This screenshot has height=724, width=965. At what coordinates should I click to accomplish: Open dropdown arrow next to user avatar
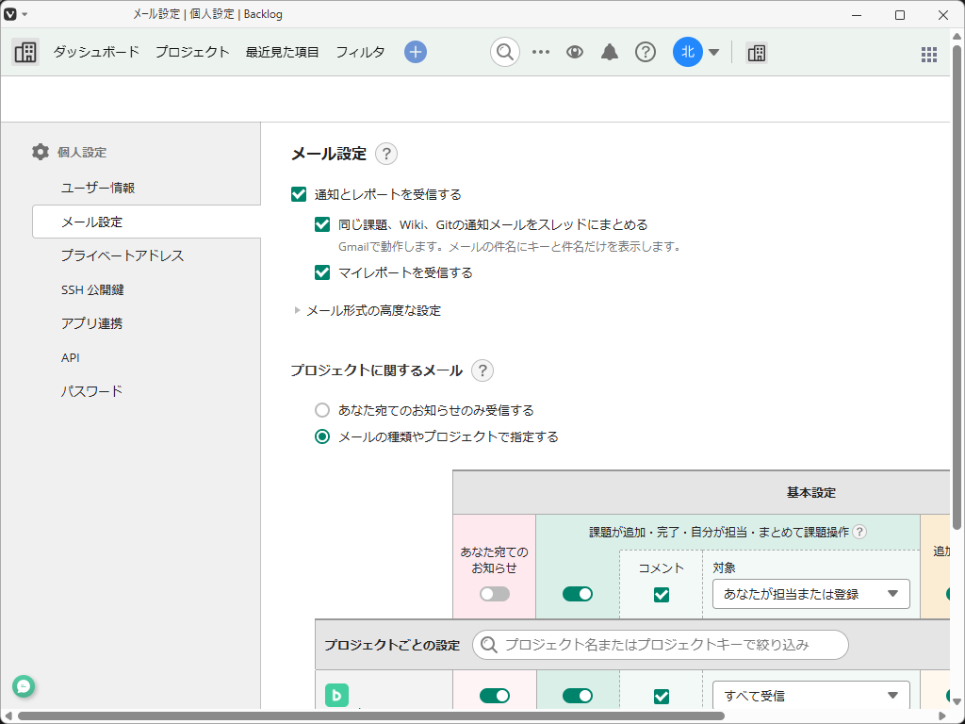714,53
